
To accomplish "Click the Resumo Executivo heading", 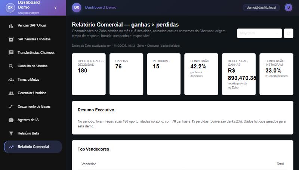I will tap(96, 110).
